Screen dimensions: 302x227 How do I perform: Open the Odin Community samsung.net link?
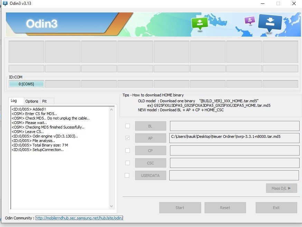click(x=79, y=218)
